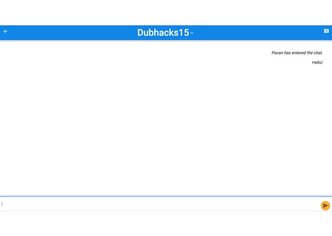The height and width of the screenshot is (236, 332).
Task: Select the 'Hello!' chat message
Action: (x=317, y=63)
